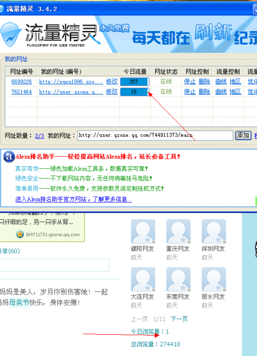The width and height of the screenshot is (257, 356).
Task: Open 曲线 chart for URL 6699226
Action: pyautogui.click(x=221, y=81)
